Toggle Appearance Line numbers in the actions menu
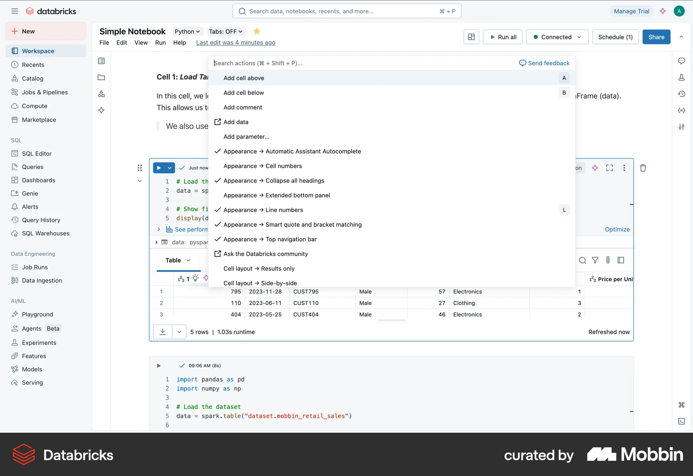Image resolution: width=693 pixels, height=476 pixels. pos(263,210)
